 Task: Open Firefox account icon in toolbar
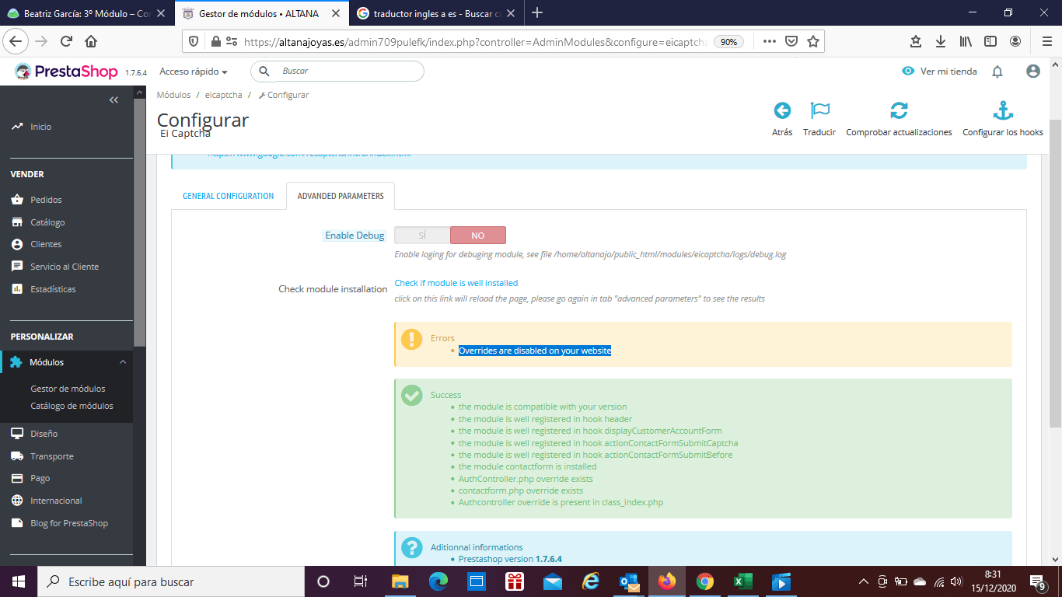[x=1015, y=42]
